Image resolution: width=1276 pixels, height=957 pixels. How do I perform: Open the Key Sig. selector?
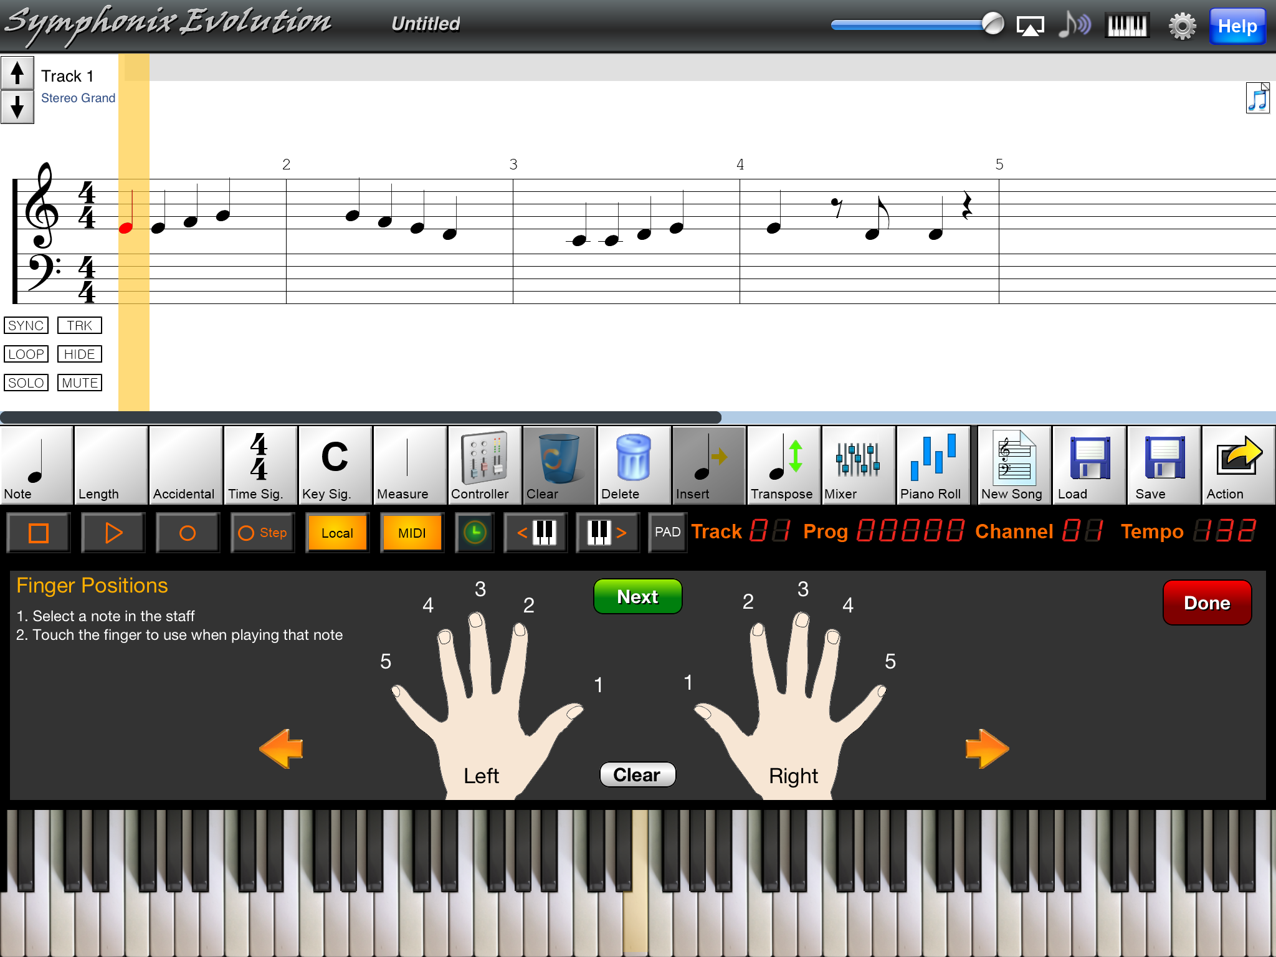click(x=335, y=465)
